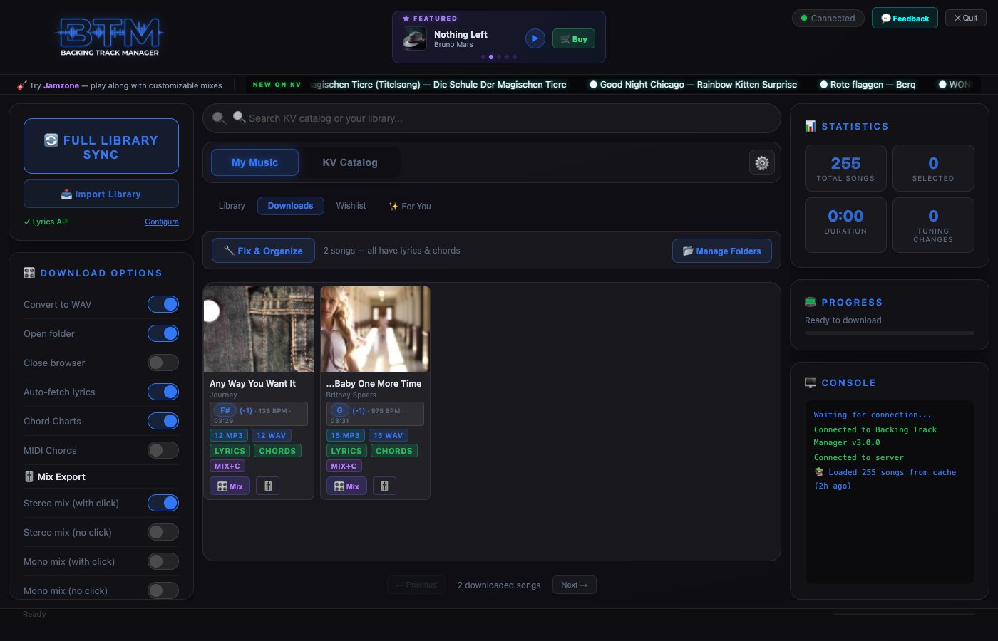
Task: Open LYRICS for Any Way You Want It
Action: point(230,451)
